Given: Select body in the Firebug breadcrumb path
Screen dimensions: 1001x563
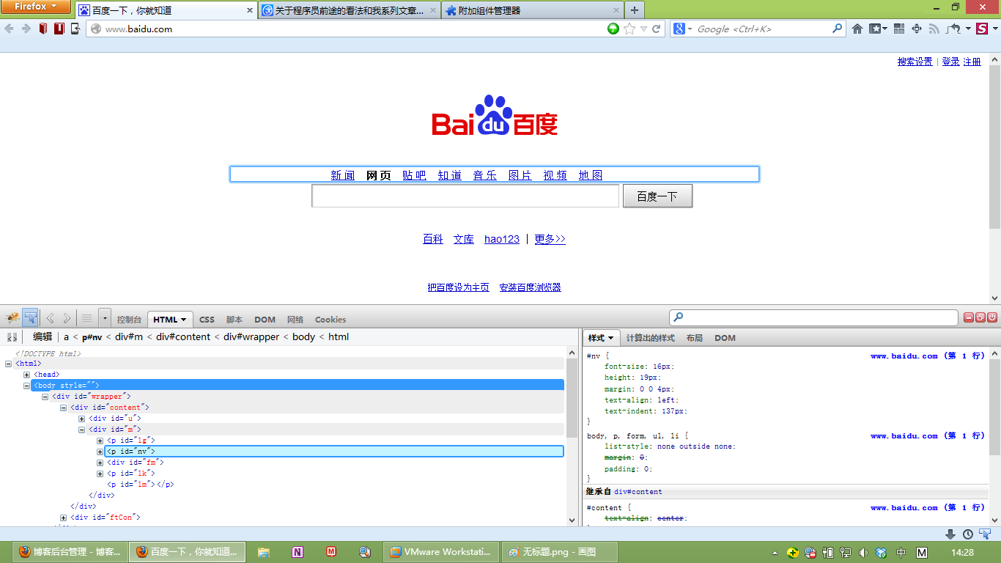Looking at the screenshot, I should (x=303, y=336).
